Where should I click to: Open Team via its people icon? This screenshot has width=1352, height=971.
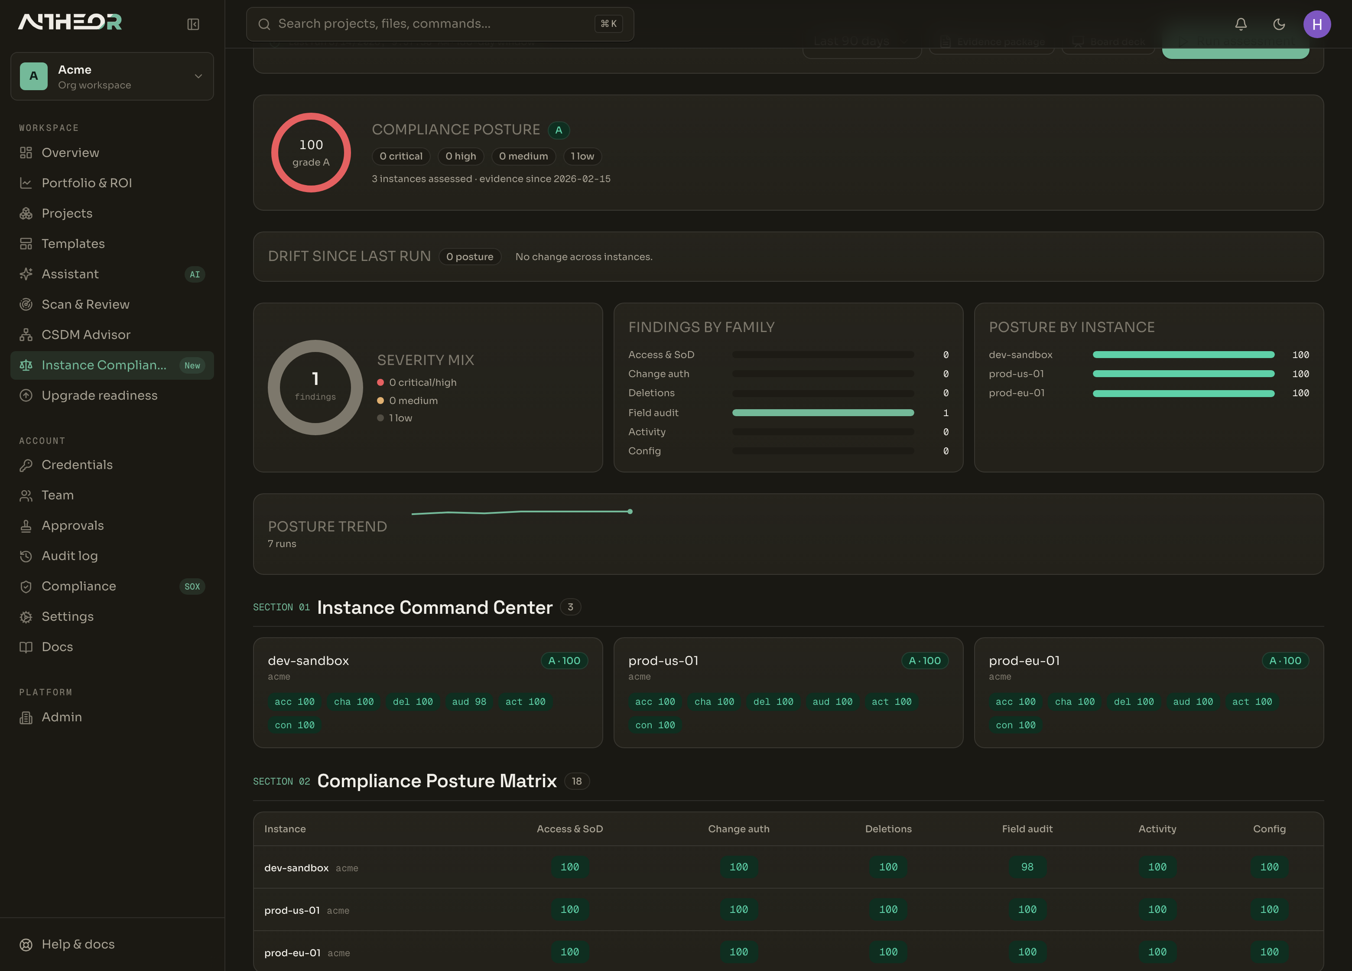tap(26, 495)
